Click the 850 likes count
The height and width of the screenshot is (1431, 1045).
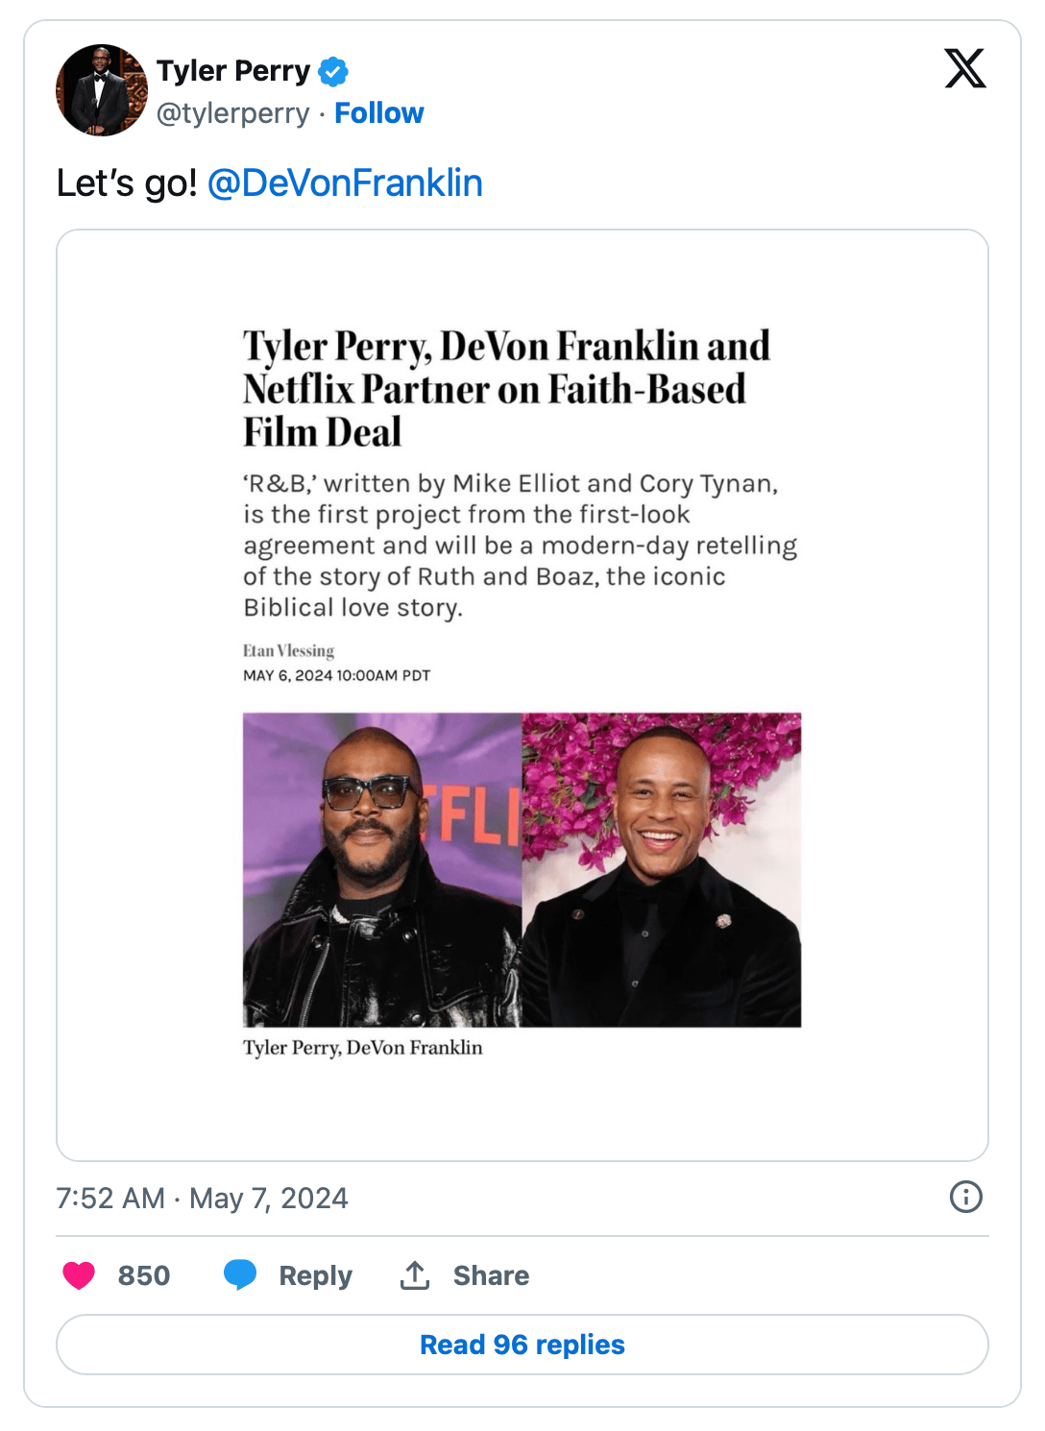tap(144, 1275)
